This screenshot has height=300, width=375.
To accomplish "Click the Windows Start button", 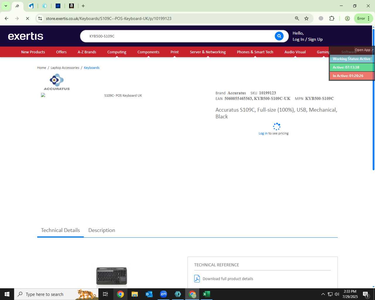I will tap(7, 294).
